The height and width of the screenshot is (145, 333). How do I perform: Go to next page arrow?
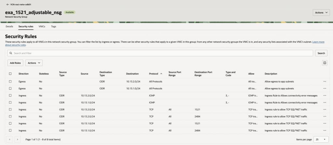tap(18, 139)
